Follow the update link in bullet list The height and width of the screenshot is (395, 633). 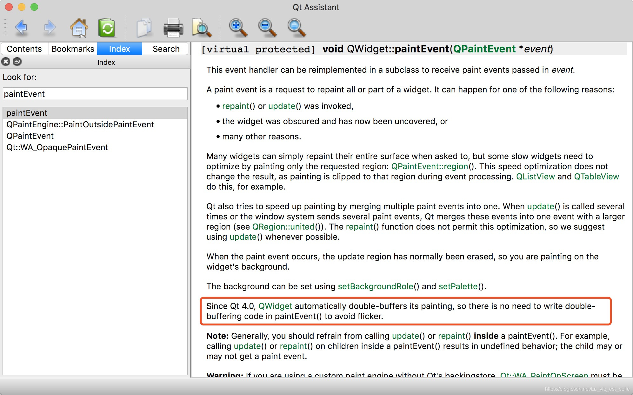click(282, 106)
